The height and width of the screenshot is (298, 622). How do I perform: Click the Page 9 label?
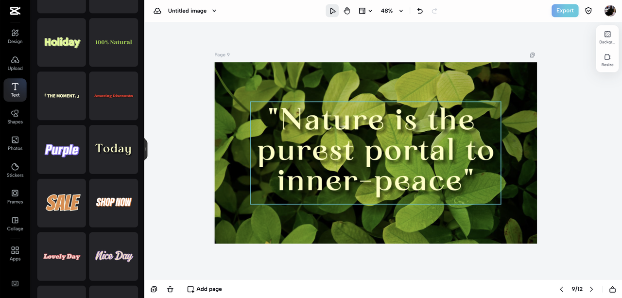click(x=222, y=55)
